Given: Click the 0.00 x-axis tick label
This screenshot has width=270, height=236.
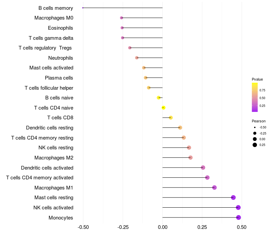Looking at the screenshot, I should pyautogui.click(x=163, y=227).
